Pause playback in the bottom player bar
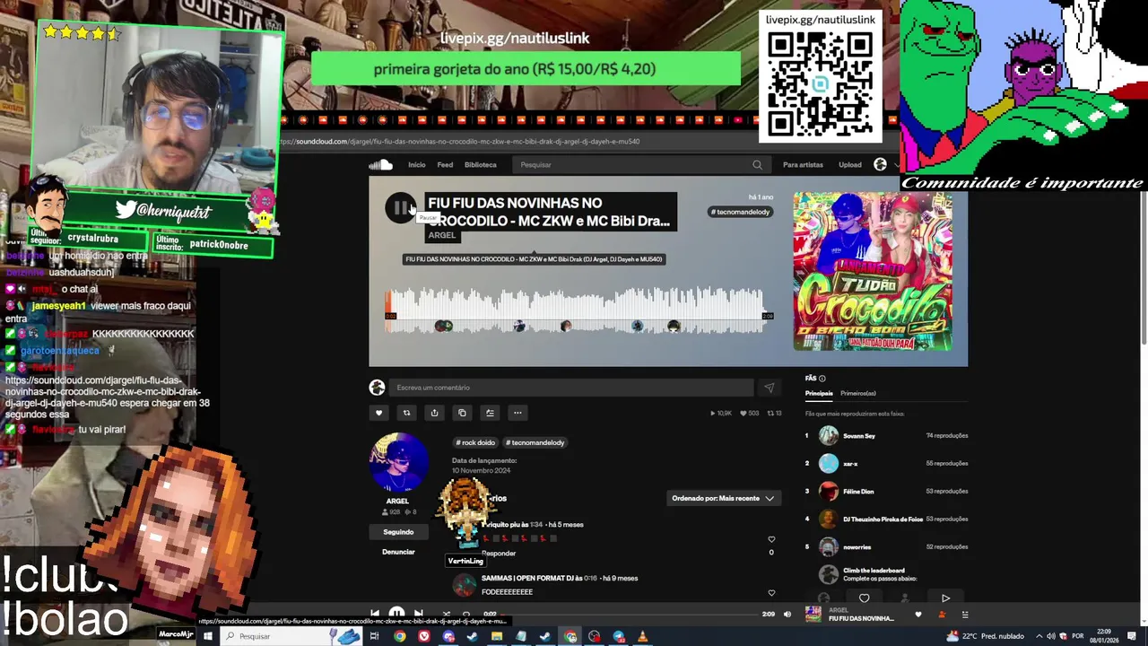1148x646 pixels. tap(396, 614)
